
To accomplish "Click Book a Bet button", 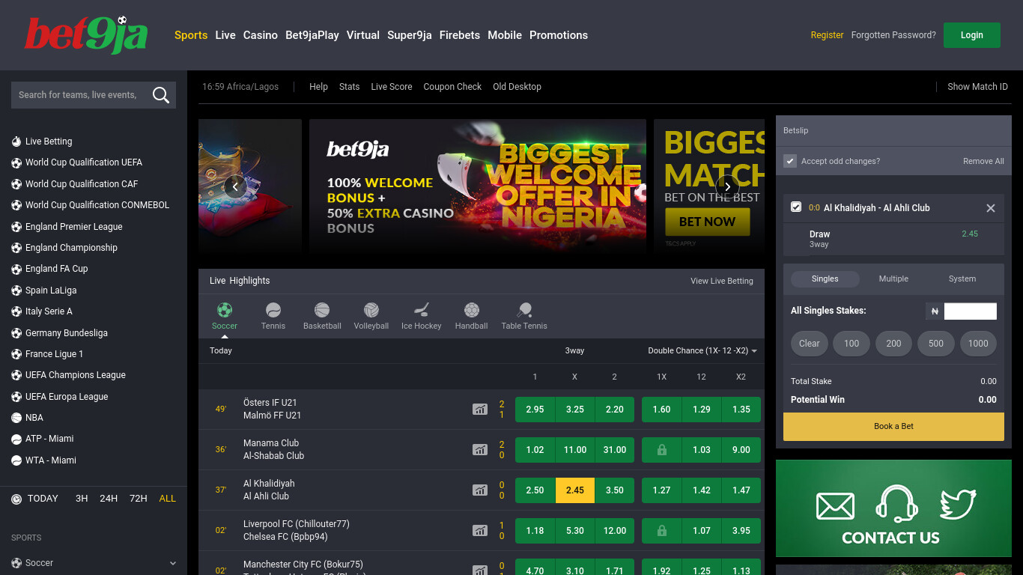I will 893,426.
